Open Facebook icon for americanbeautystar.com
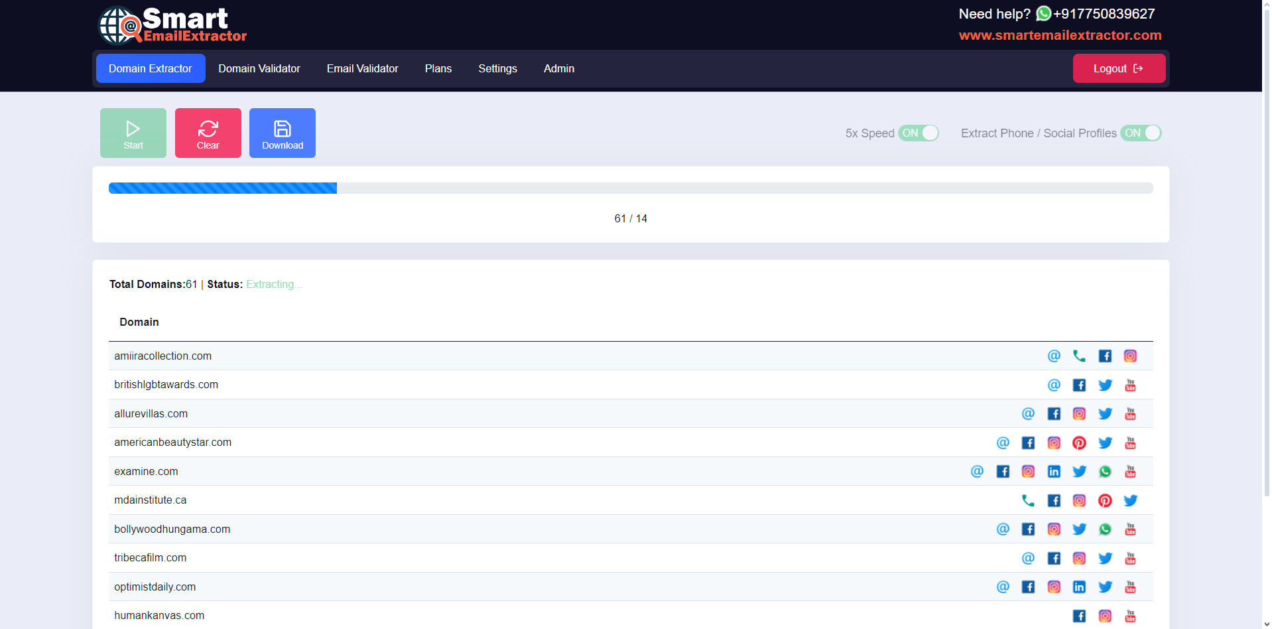 (1028, 443)
